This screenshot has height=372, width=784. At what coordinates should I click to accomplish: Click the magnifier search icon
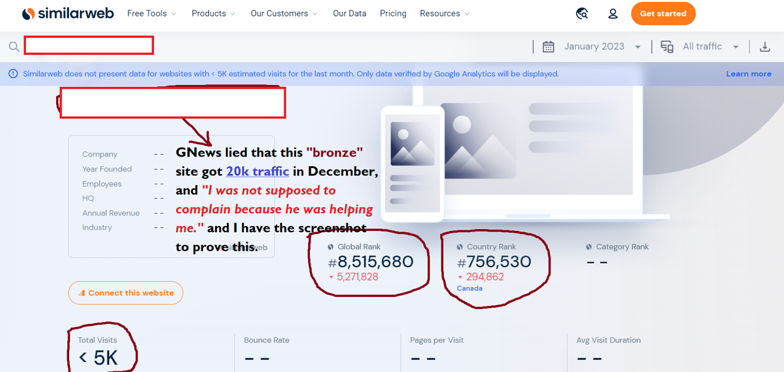(14, 47)
